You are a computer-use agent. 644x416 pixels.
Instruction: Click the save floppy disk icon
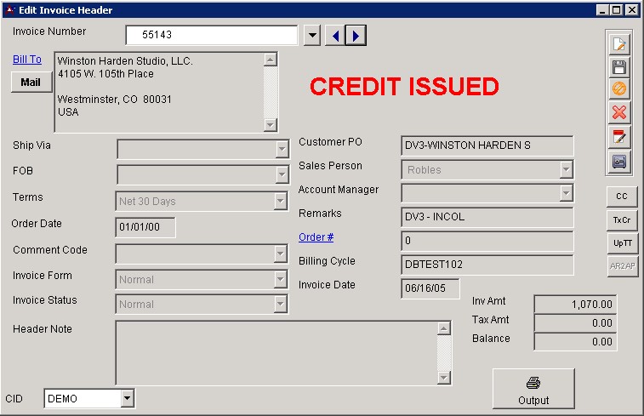coord(619,66)
